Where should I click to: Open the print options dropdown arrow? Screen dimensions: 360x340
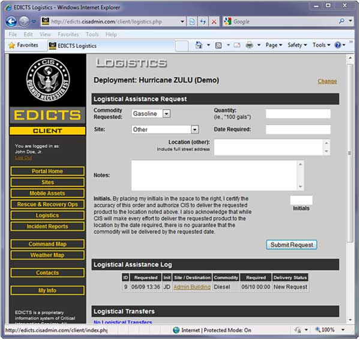tap(259, 45)
